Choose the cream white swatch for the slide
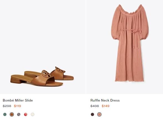Viewport: 163px width, 119px height. (x=32, y=114)
